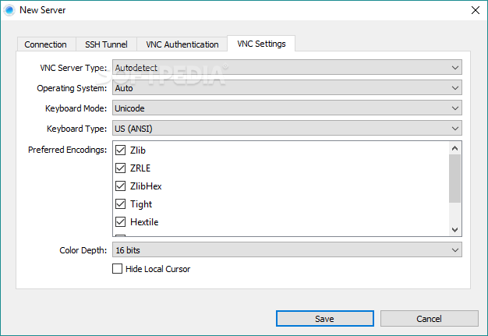The image size is (488, 336).
Task: Click the encodings list scroll up arrow
Action: 454,148
